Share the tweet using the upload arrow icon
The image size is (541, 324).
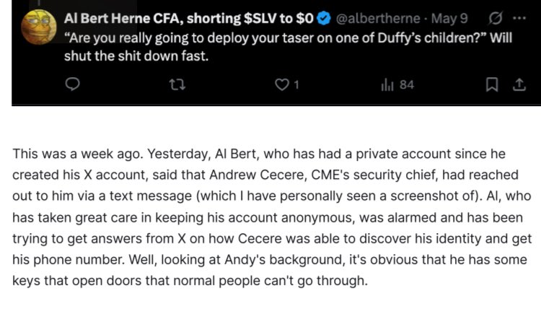(519, 84)
